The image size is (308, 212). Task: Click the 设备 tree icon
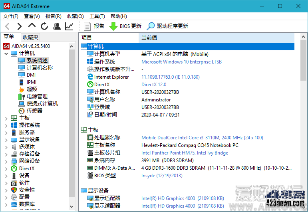point(14,176)
